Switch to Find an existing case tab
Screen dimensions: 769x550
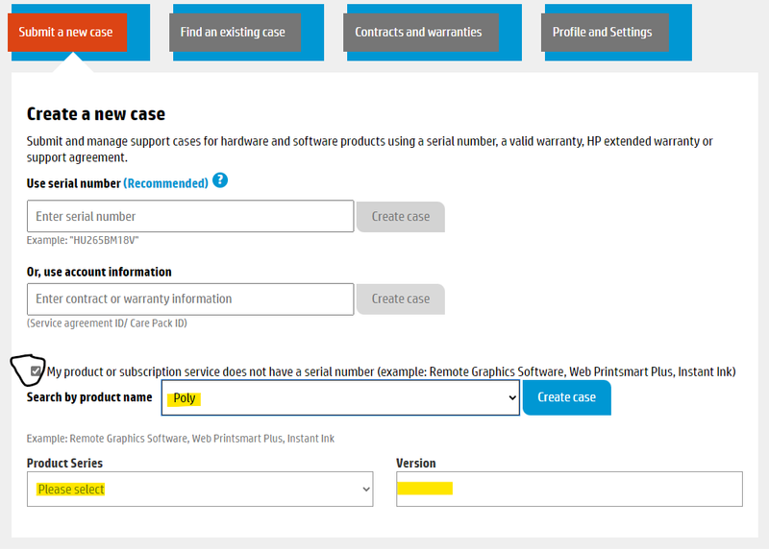pos(235,33)
